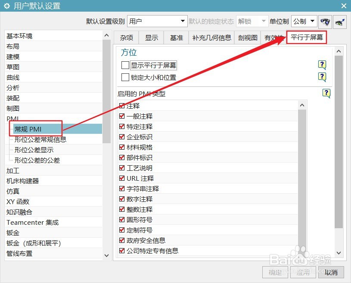Image resolution: width=351 pixels, height=283 pixels.
Task: Click the manage defaults arrow icon beside binoculars
Action: click(x=340, y=21)
